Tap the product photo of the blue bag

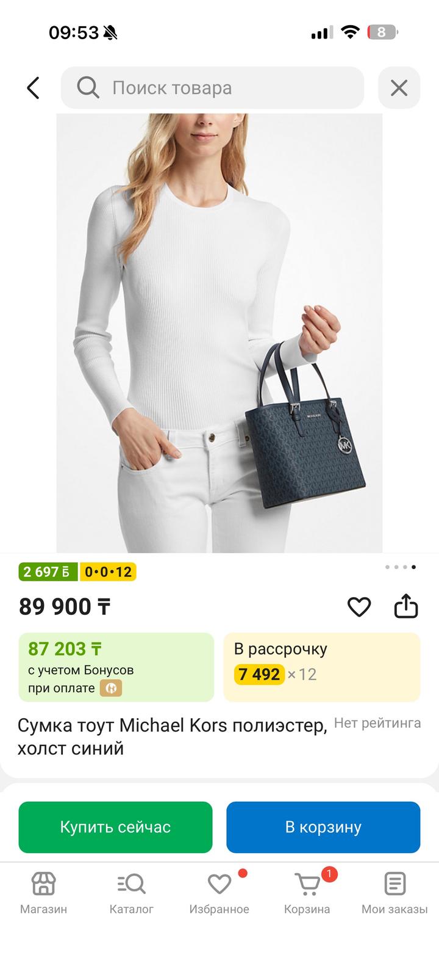[220, 333]
